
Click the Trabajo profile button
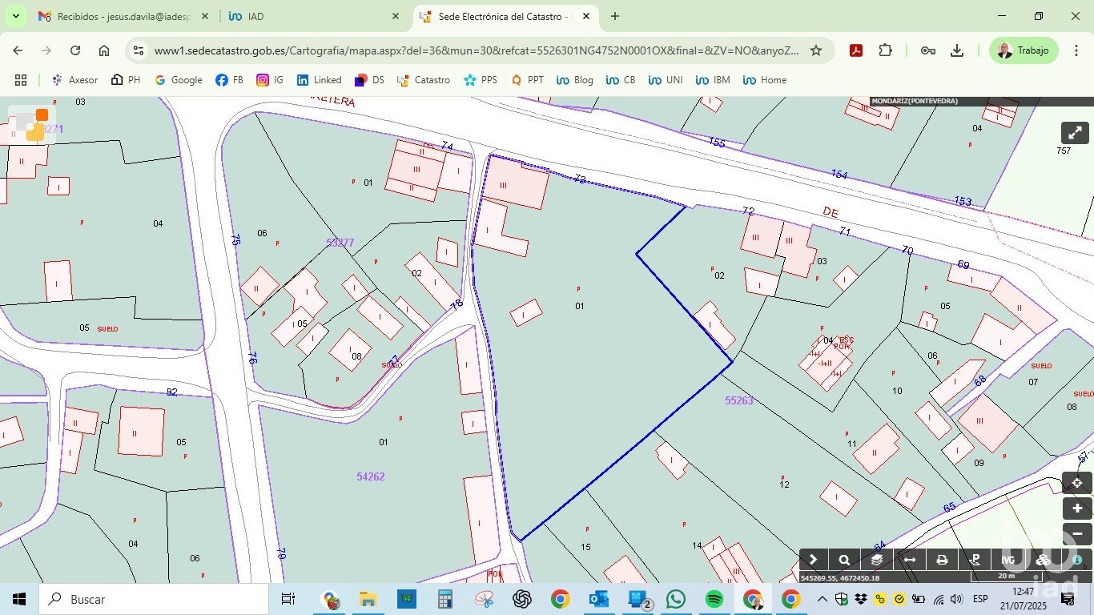coord(1024,50)
